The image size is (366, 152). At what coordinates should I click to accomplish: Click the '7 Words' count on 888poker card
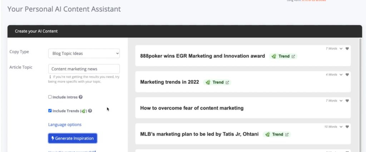coord(331,49)
